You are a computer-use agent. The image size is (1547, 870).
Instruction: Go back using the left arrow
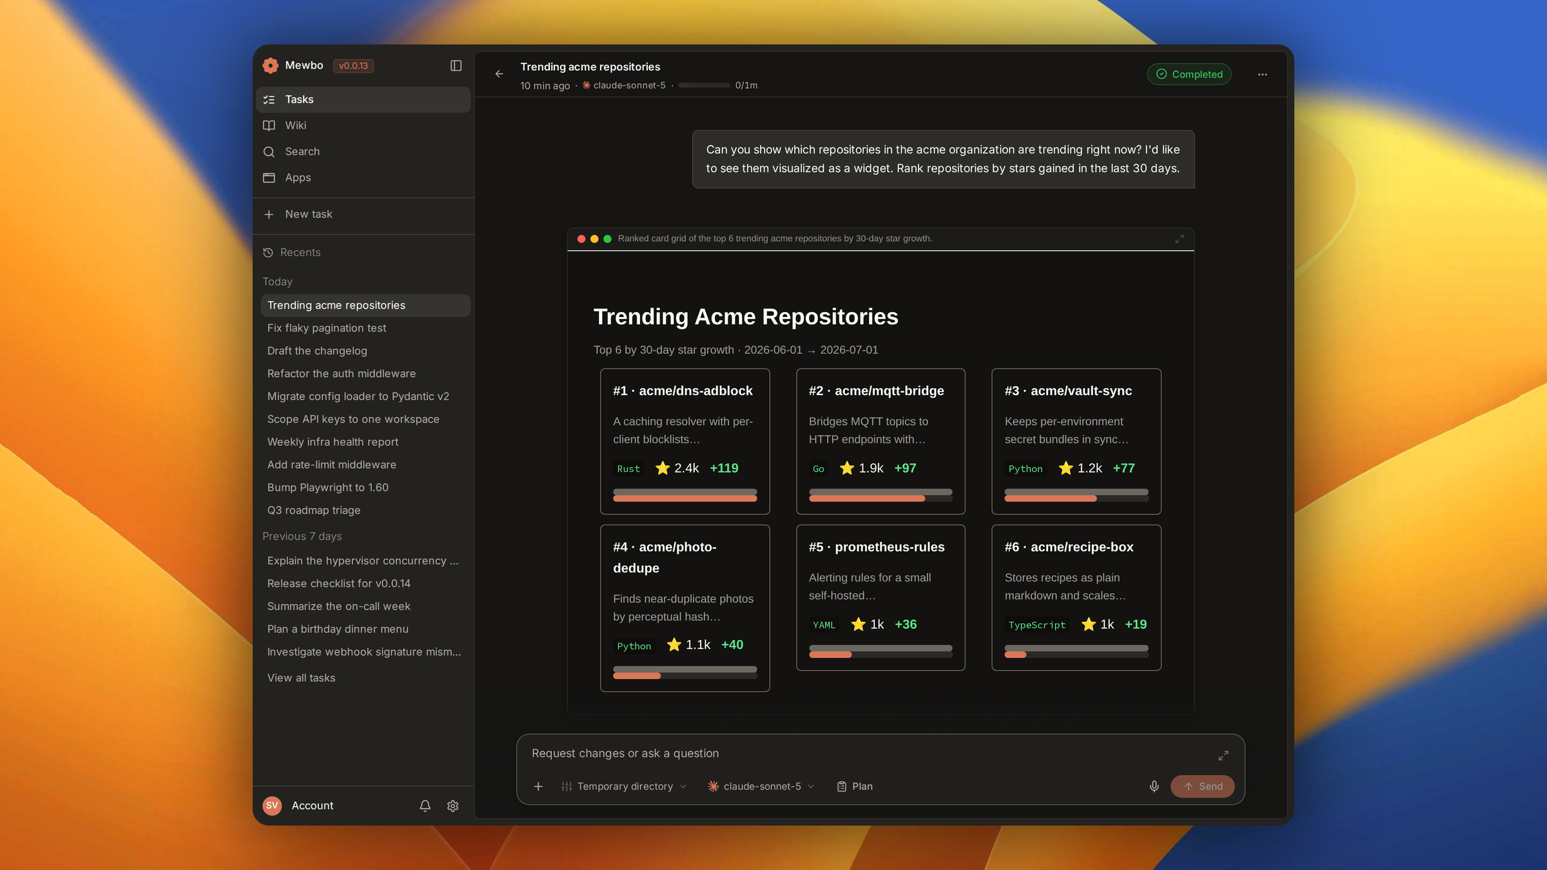pos(499,74)
